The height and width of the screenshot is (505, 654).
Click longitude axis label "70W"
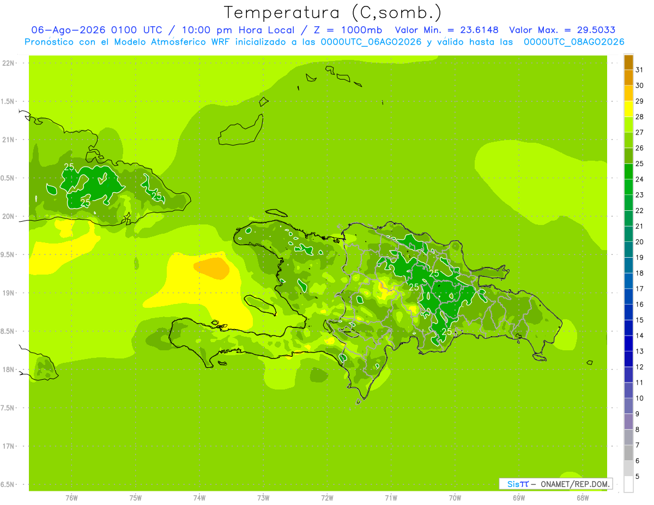coord(455,497)
